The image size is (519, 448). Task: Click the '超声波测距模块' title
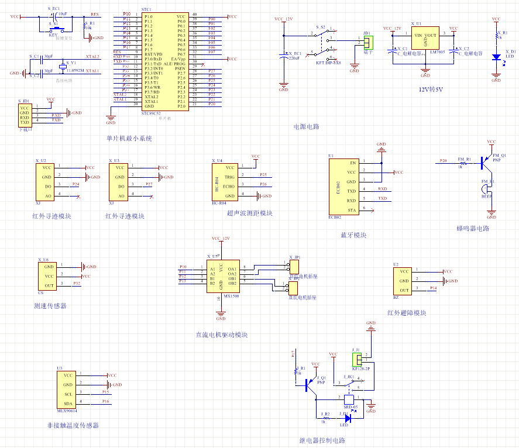click(250, 213)
